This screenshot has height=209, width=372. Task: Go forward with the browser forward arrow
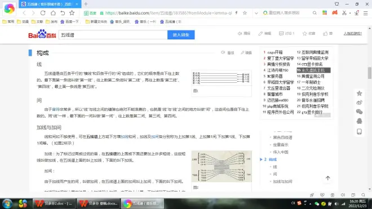pos(33,13)
